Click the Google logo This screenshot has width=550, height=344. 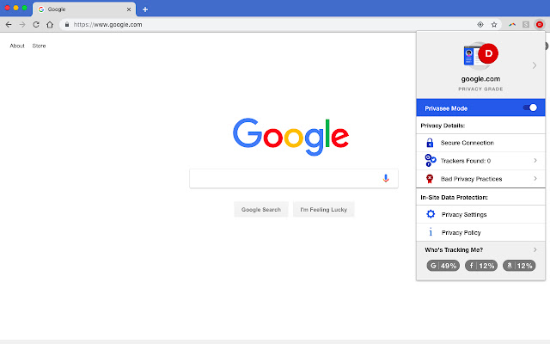(290, 137)
